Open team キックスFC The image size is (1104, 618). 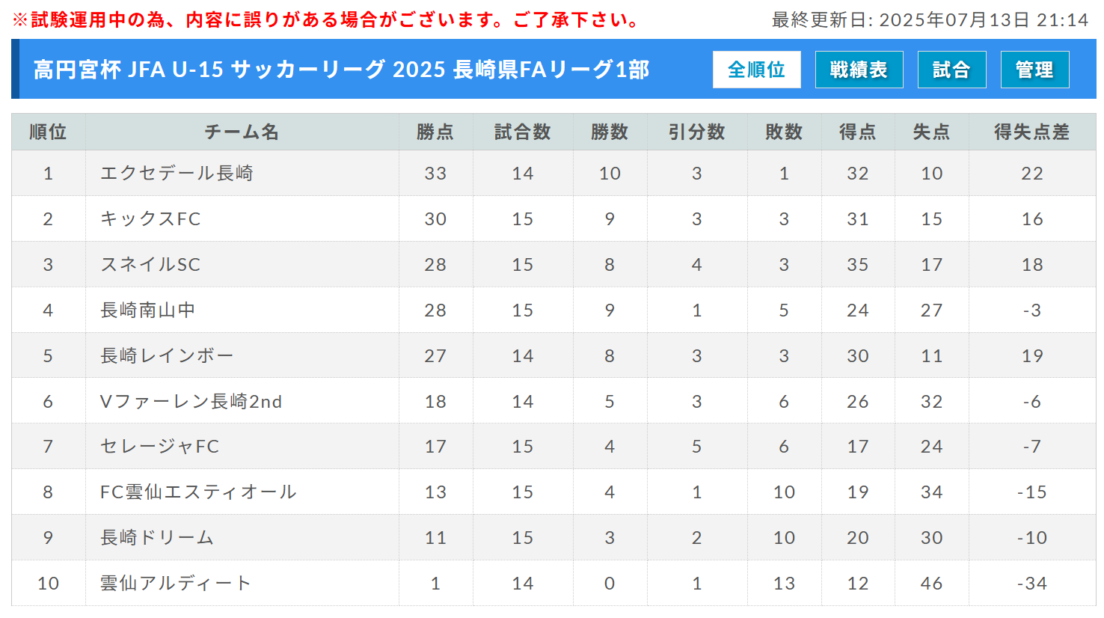click(151, 219)
